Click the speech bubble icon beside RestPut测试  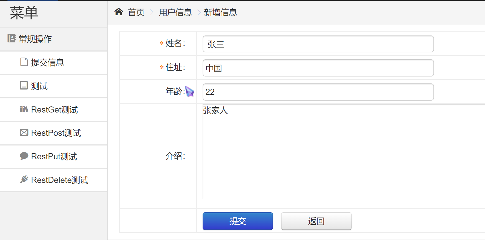[x=24, y=156]
